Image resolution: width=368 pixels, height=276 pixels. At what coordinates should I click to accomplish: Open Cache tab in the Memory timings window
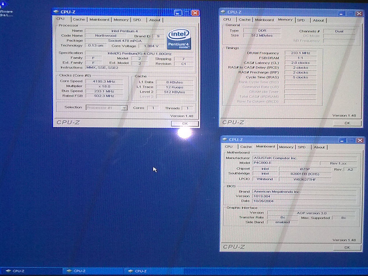tap(244, 20)
